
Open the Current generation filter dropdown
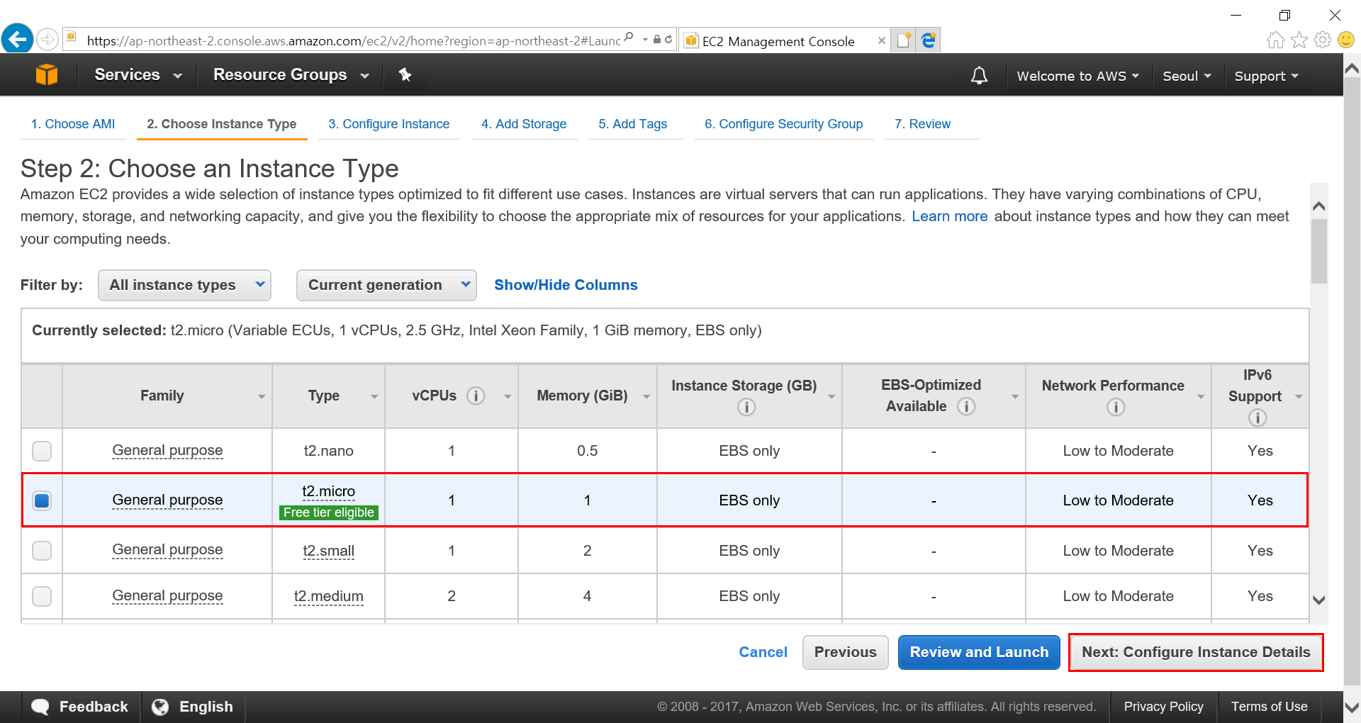click(386, 285)
